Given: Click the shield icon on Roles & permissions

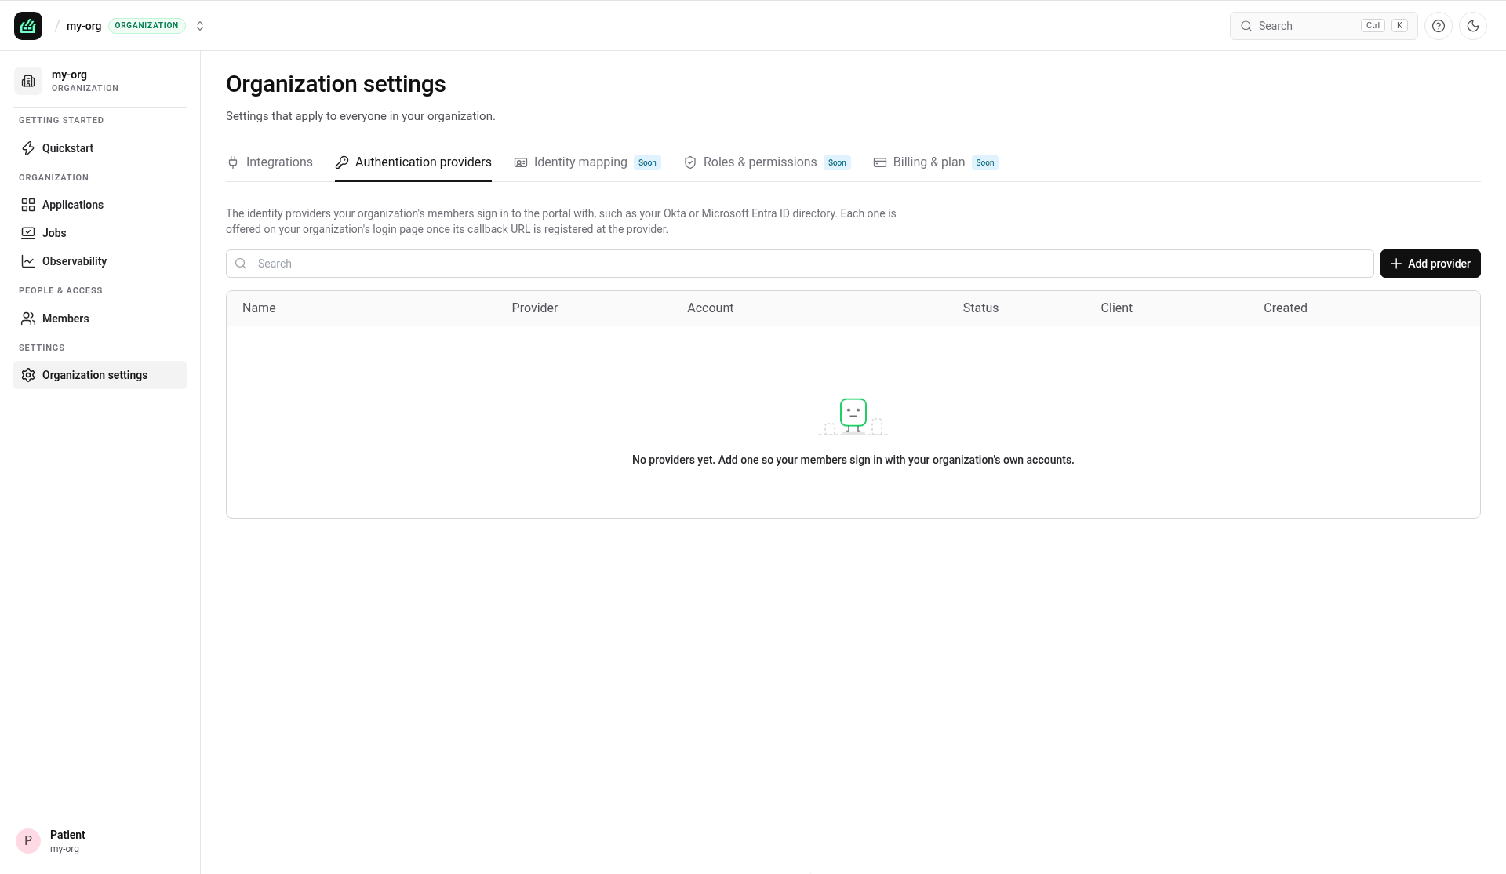Looking at the screenshot, I should (690, 162).
